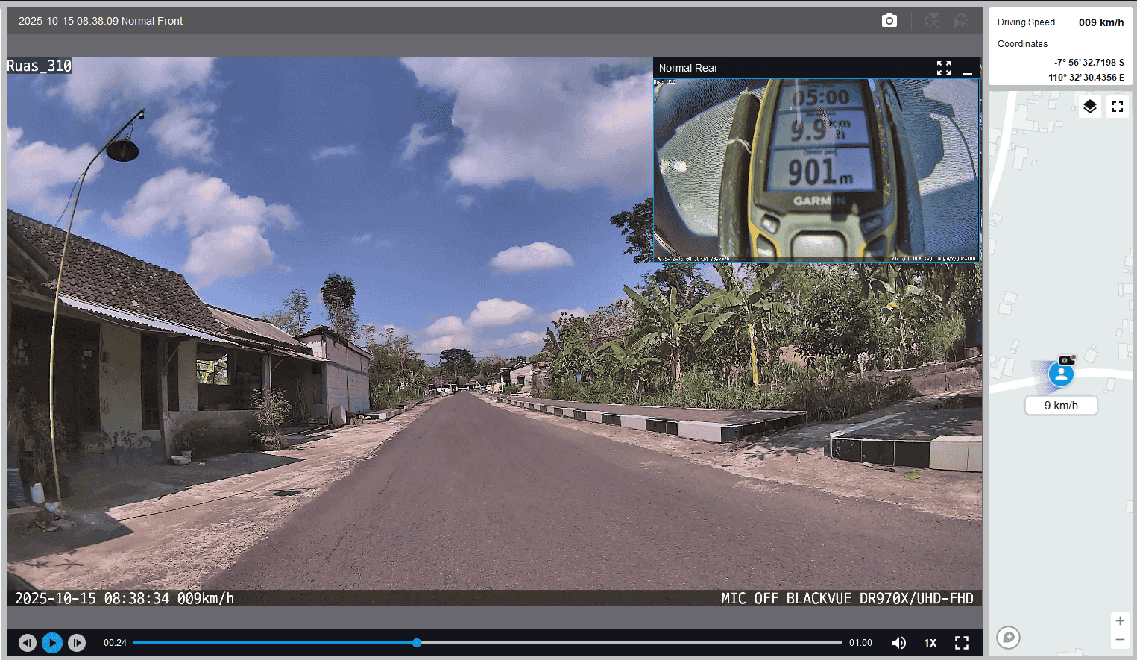Screen dimensions: 1137x660
Task: Select the Normal Rear camera thumbnail
Action: 816,170
